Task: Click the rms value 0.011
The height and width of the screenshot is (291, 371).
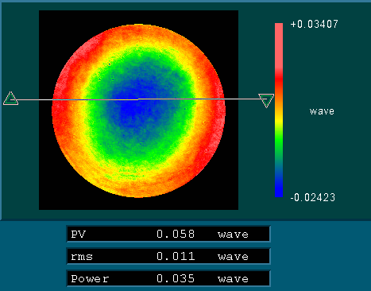Action: (176, 256)
